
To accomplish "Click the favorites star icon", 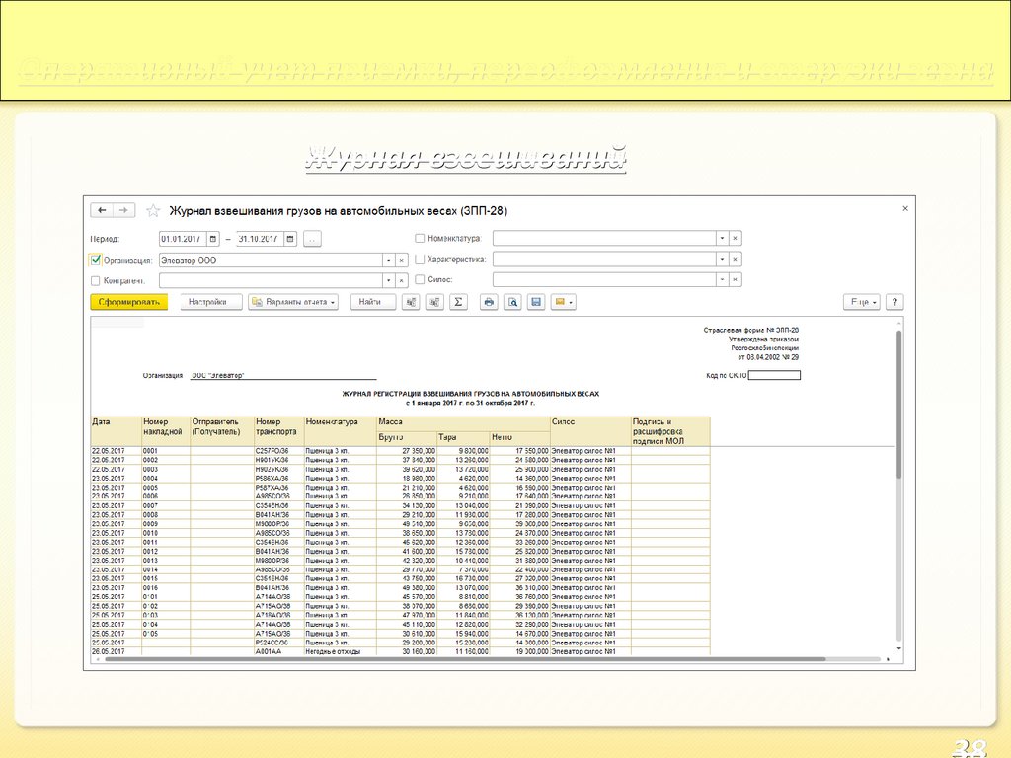I will (x=153, y=210).
